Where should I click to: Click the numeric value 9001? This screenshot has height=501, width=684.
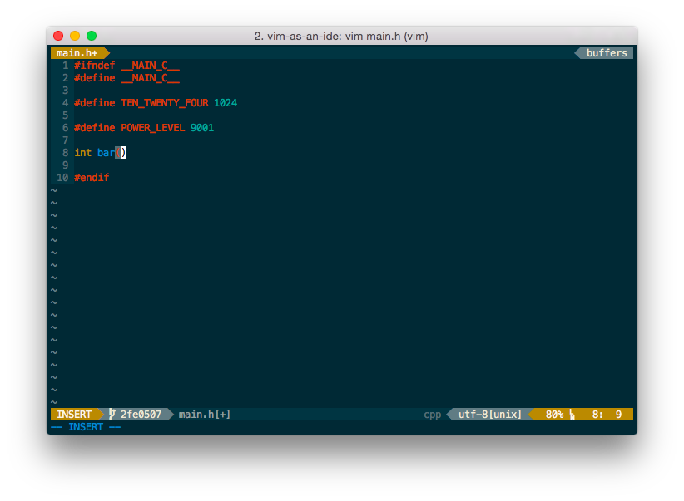(202, 128)
